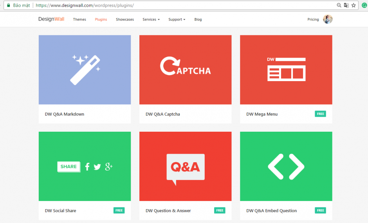Viewport: 368px width, 223px height.
Task: Open the browser zoom magnifier icon
Action: click(339, 5)
